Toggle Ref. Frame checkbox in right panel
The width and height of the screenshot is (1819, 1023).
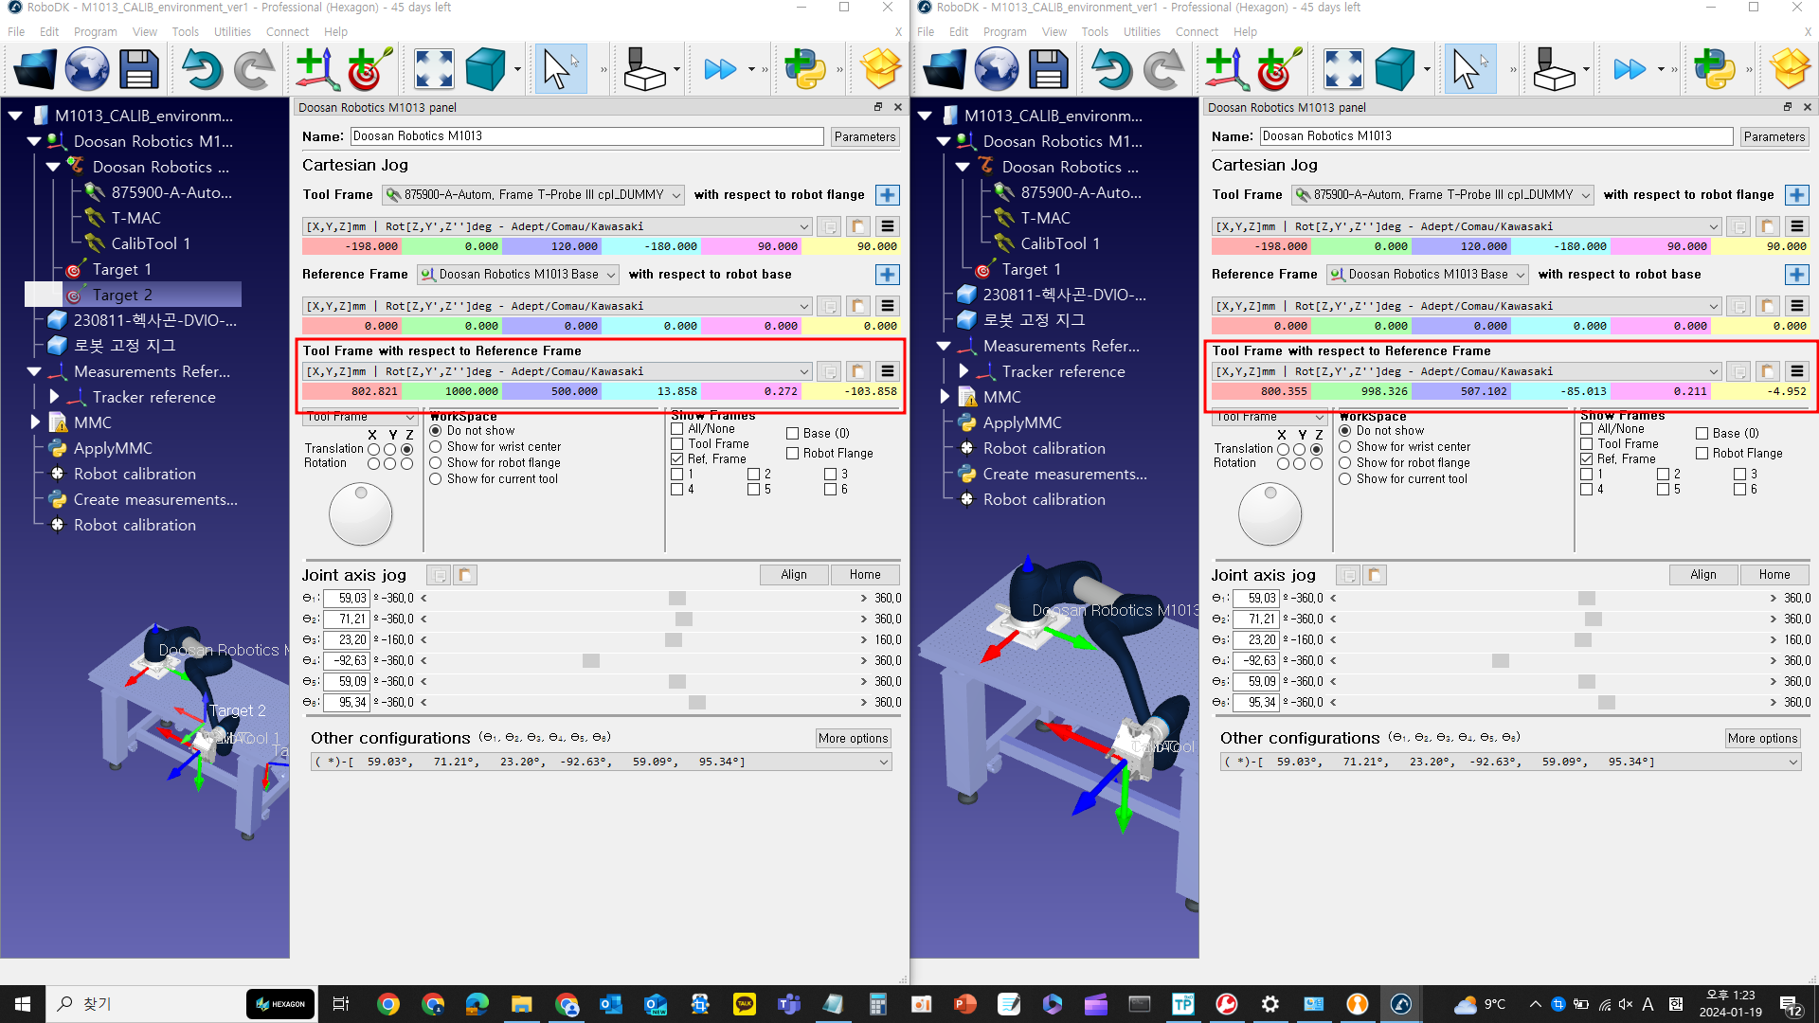pos(1586,459)
